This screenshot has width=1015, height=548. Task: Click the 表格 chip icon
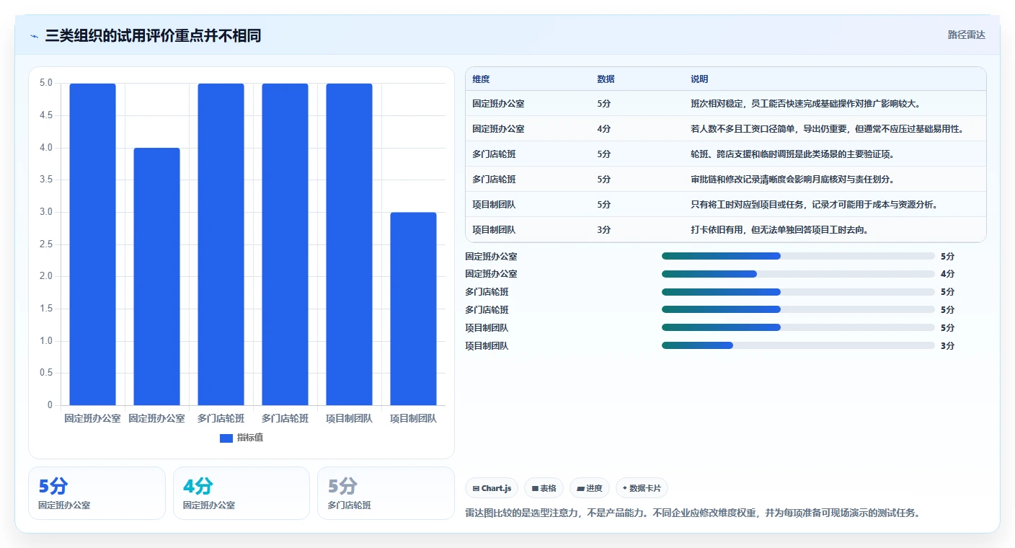click(535, 488)
